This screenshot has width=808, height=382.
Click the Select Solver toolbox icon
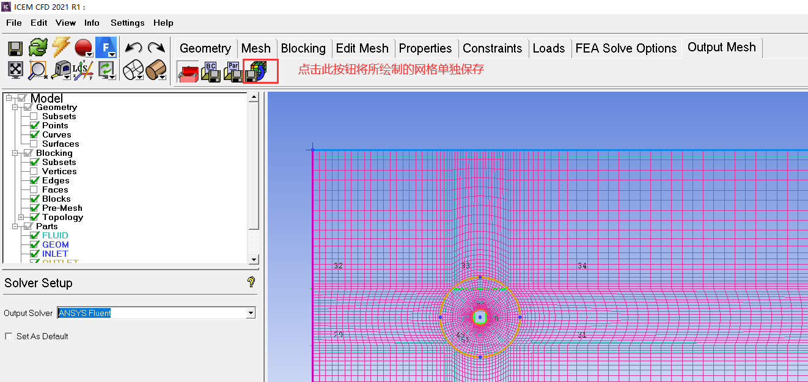(x=188, y=72)
